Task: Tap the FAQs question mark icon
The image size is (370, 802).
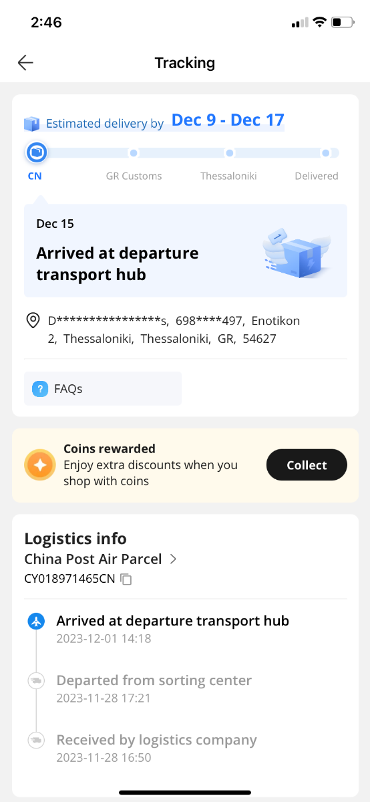Action: pos(40,388)
